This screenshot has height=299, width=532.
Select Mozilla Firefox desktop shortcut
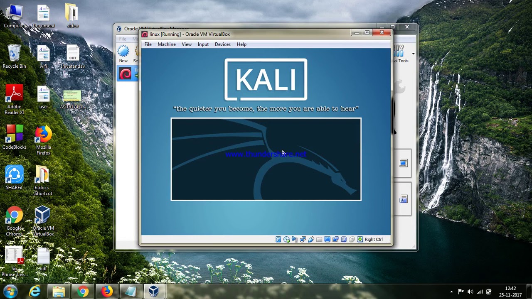(x=44, y=140)
